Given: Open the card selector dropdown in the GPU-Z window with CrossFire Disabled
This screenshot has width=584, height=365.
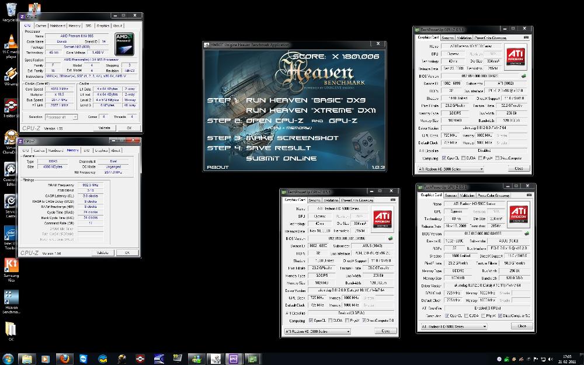Looking at the screenshot, I should point(450,169).
